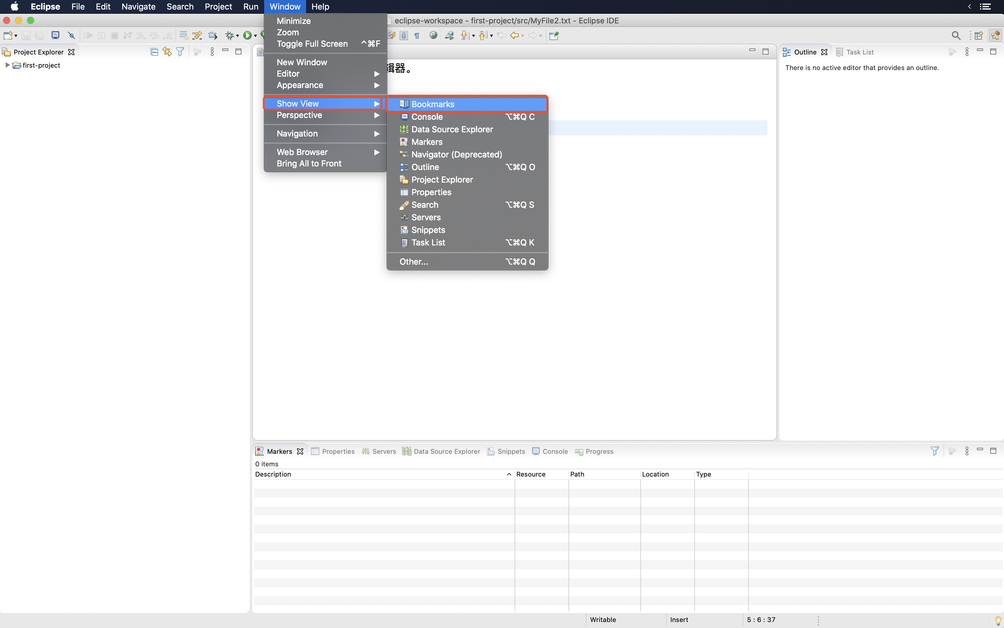Choose Navigator (Deprecated) view entry
This screenshot has width=1004, height=628.
(467, 154)
